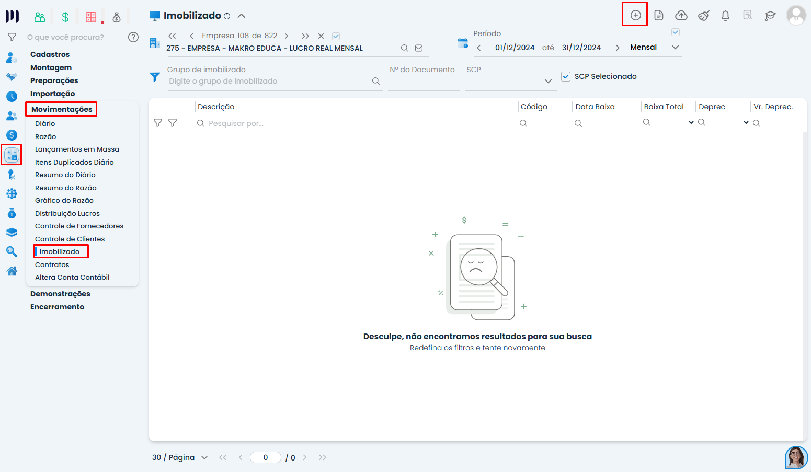Click the end date 31/12/2024
The height and width of the screenshot is (472, 811).
(x=581, y=48)
